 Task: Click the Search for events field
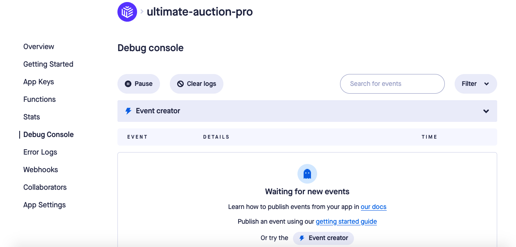point(392,84)
